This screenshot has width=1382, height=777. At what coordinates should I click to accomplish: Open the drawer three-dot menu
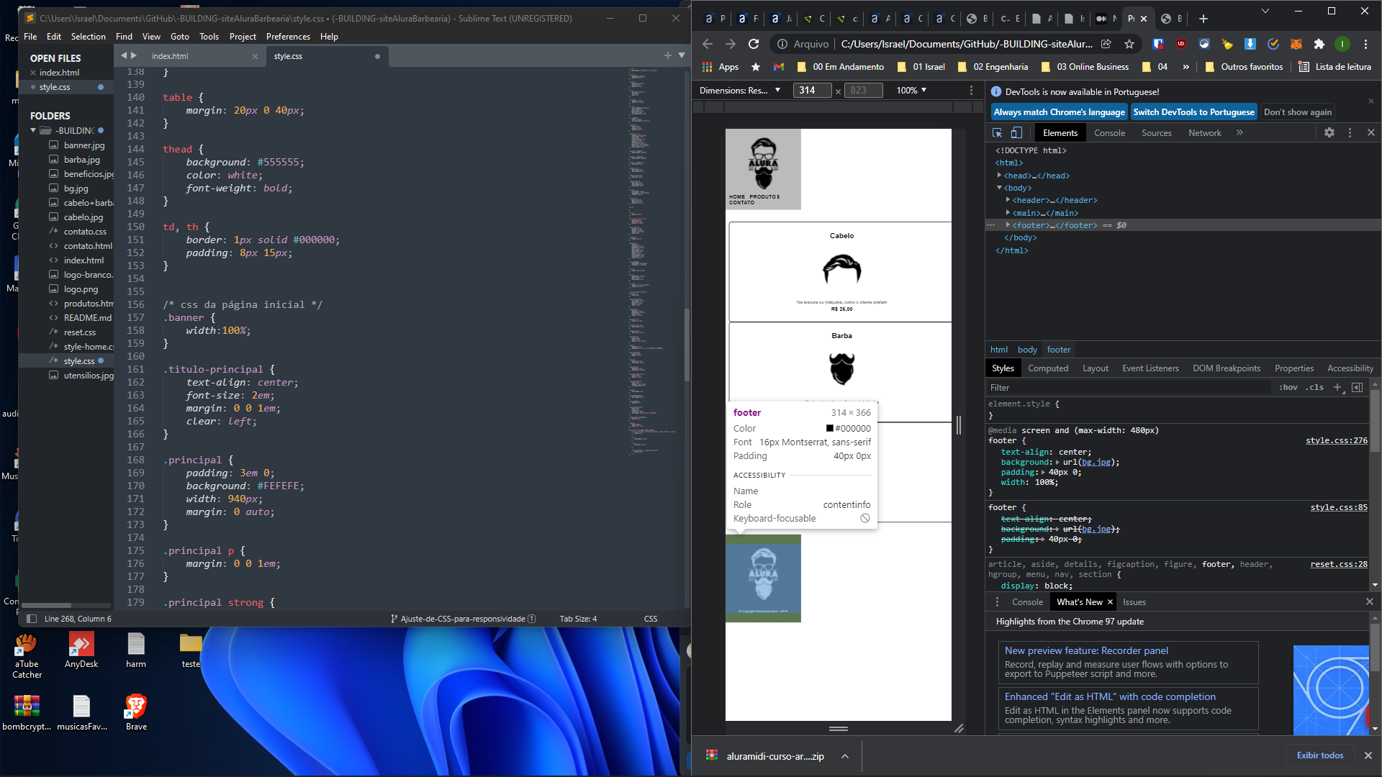point(997,602)
